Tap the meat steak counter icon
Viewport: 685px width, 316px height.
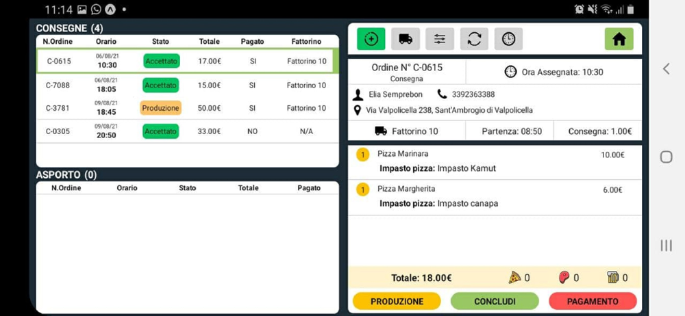tap(564, 277)
